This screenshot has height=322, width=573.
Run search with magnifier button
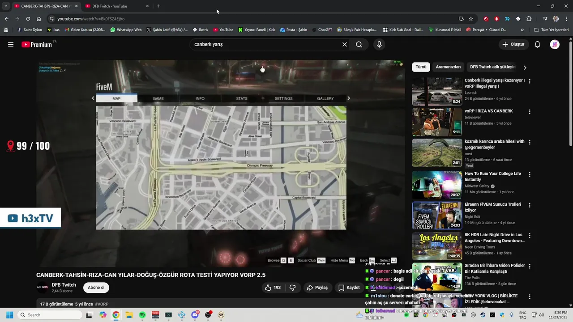pyautogui.click(x=359, y=44)
